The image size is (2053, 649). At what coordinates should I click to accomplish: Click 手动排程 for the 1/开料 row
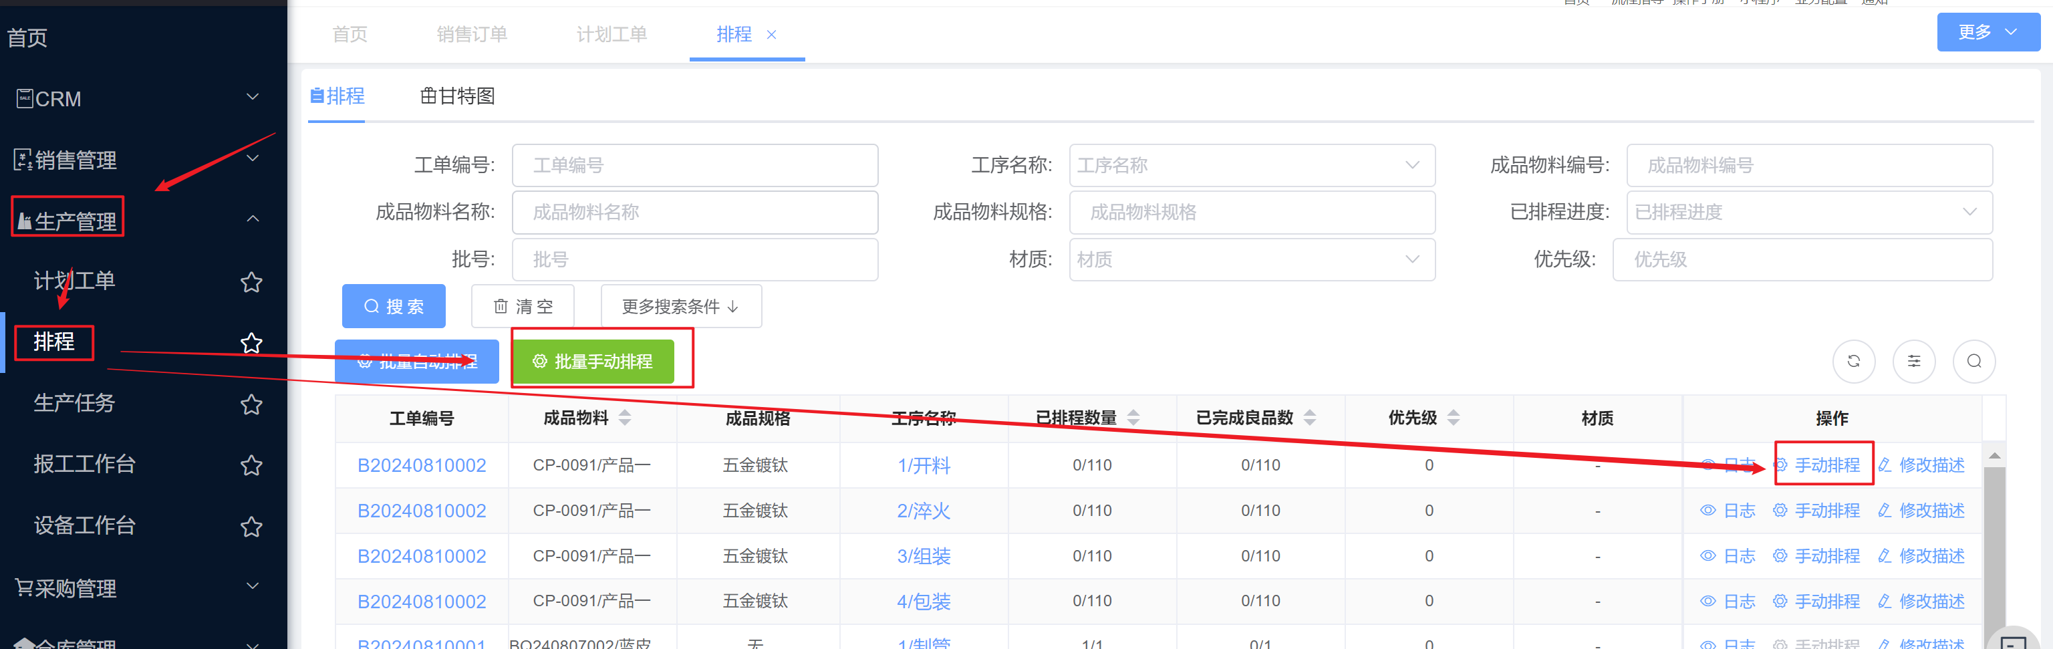(x=1816, y=465)
